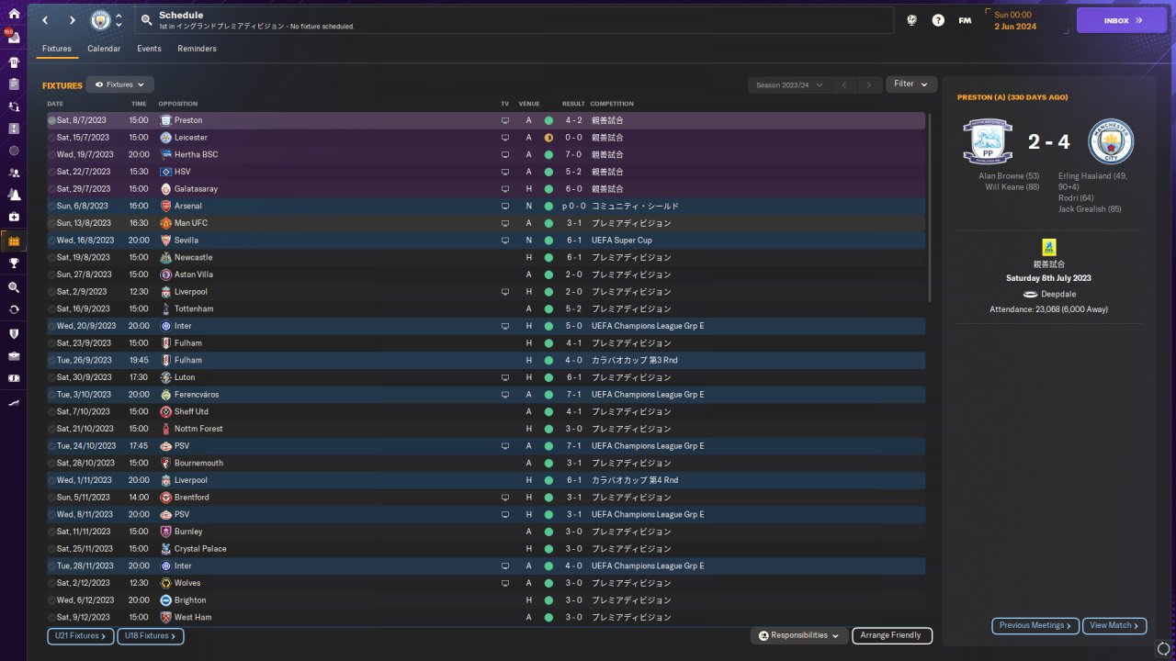Switch to the Fixtures tab

[x=57, y=49]
